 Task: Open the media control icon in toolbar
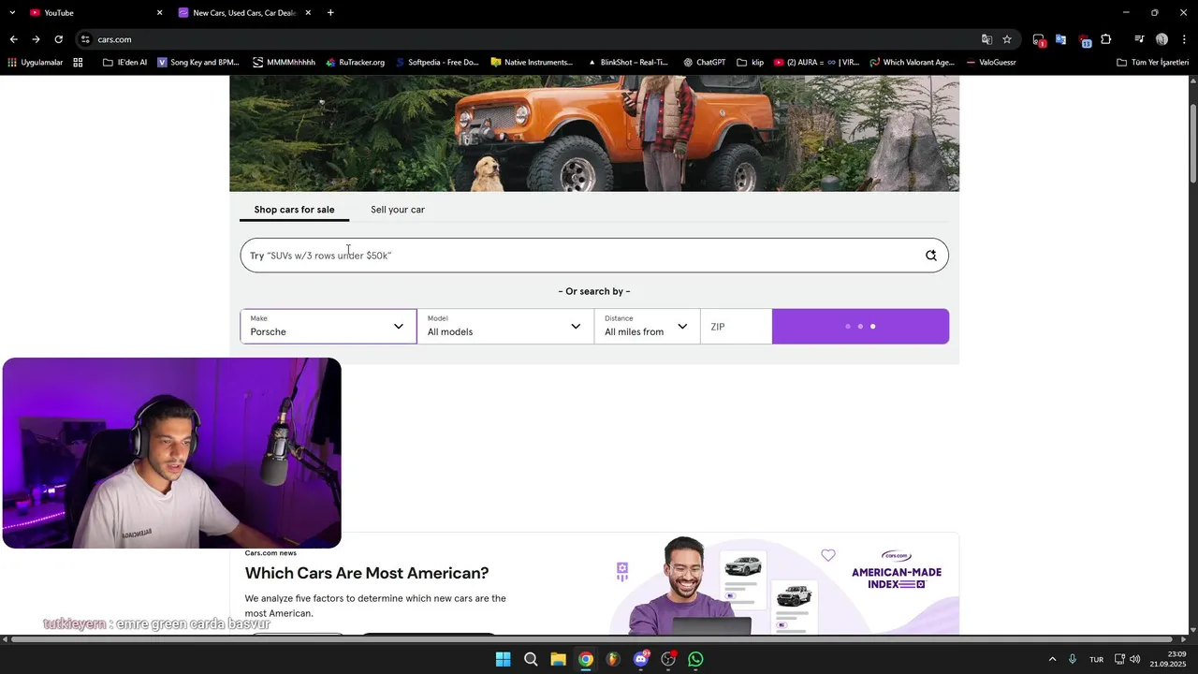pos(1139,39)
